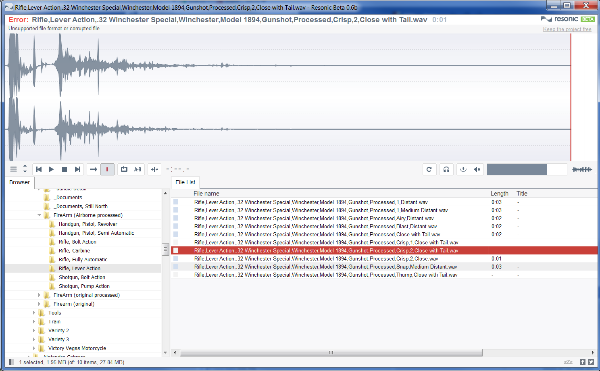Select the File List tab

[x=185, y=182]
